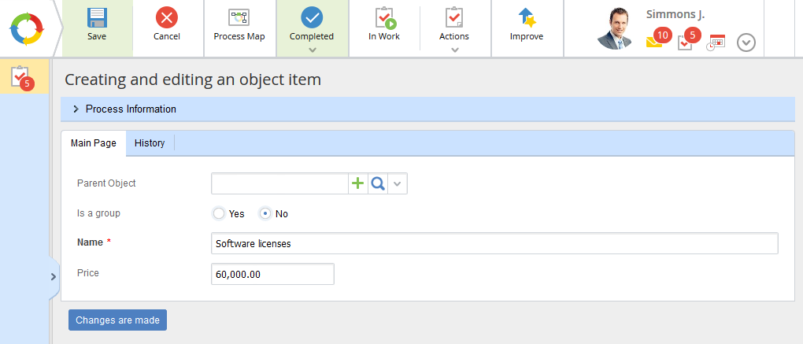Viewport: 803px width, 344px height.
Task: Click the Improve icon
Action: (x=526, y=17)
